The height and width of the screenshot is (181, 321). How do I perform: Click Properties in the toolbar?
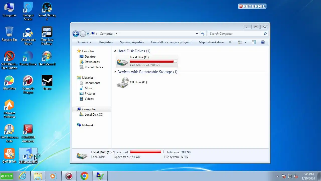tap(106, 42)
